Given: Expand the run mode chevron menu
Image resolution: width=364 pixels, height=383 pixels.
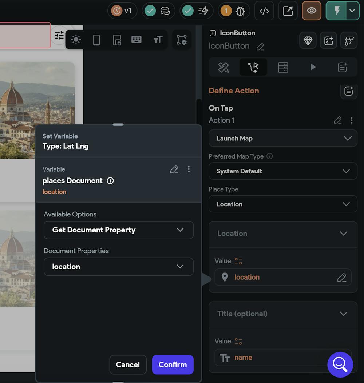Looking at the screenshot, I should [x=352, y=11].
